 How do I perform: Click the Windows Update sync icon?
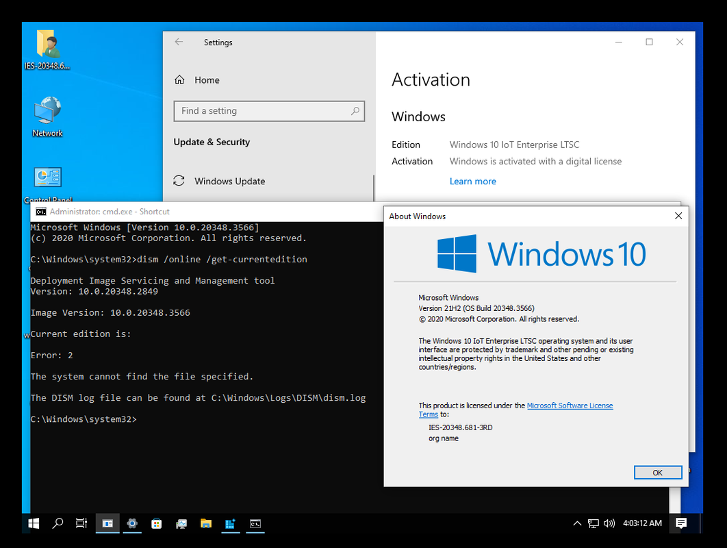coord(179,181)
